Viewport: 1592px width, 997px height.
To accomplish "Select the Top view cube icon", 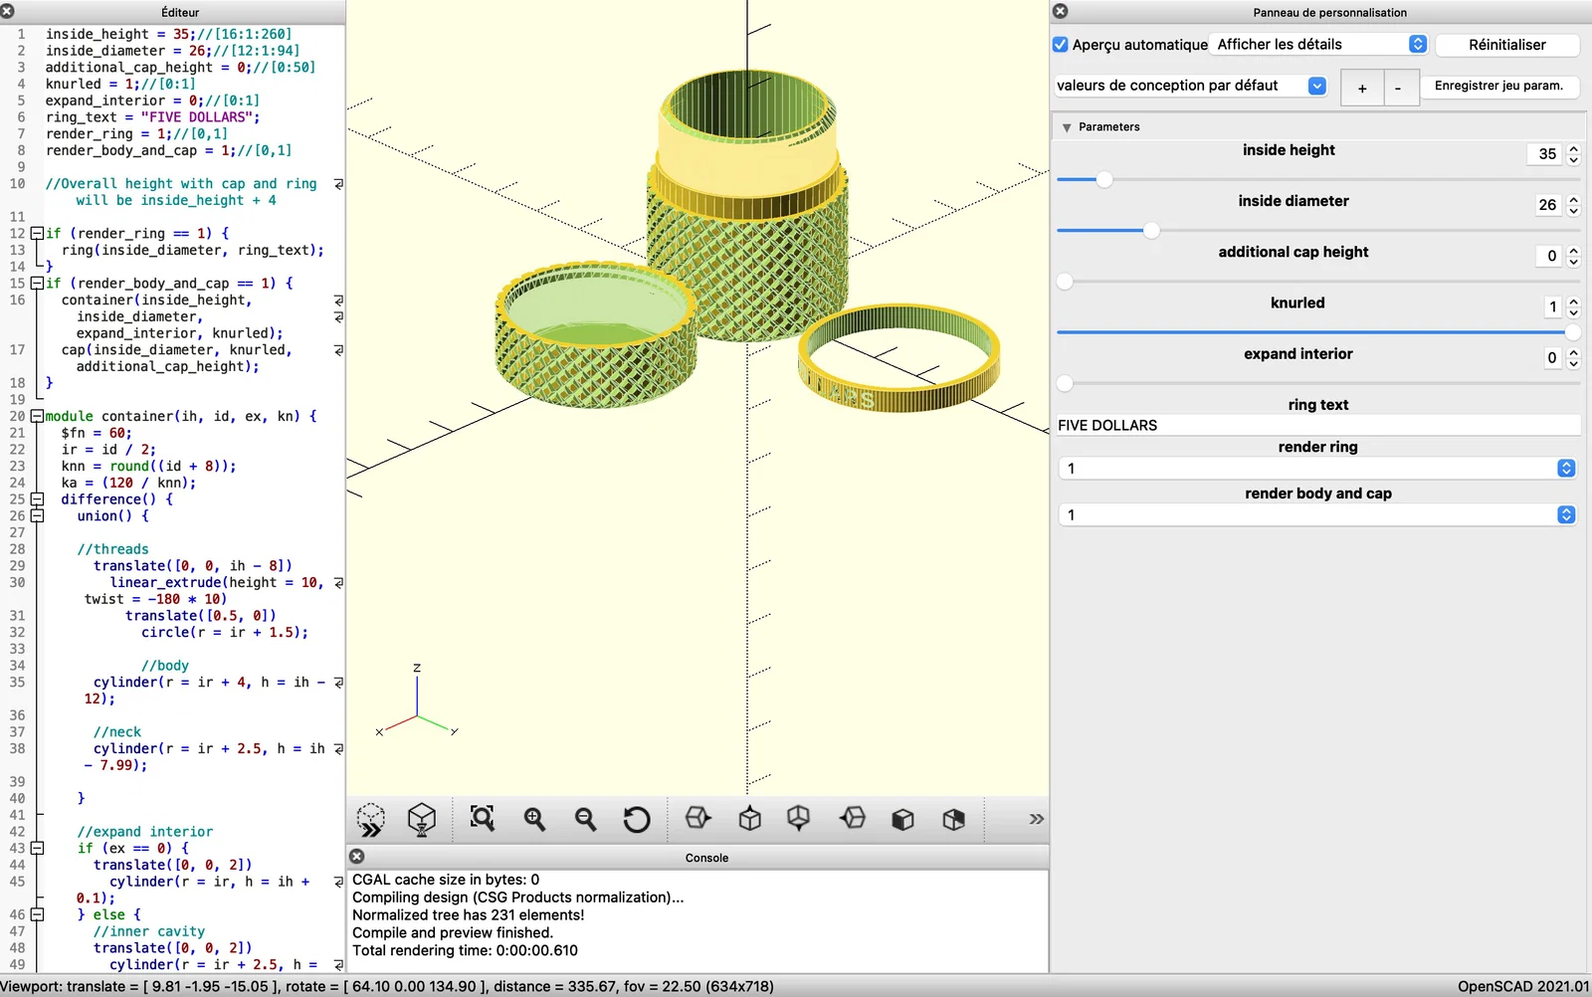I will (x=750, y=819).
